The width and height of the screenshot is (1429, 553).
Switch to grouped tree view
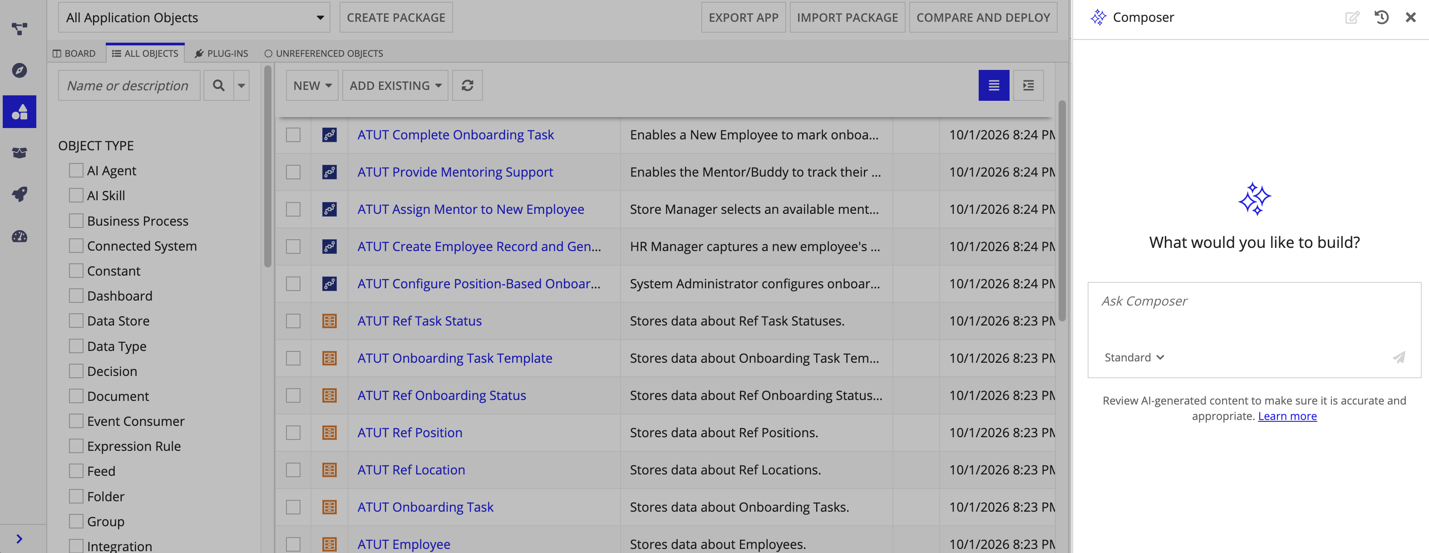pos(1028,85)
